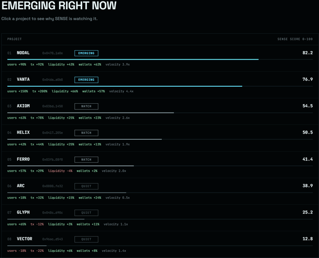Viewport: 319px width, 258px height.
Task: Click AXIOM's tx +78% stat
Action: (37, 118)
